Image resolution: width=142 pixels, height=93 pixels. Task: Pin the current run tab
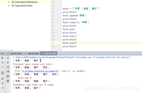pos(3,79)
